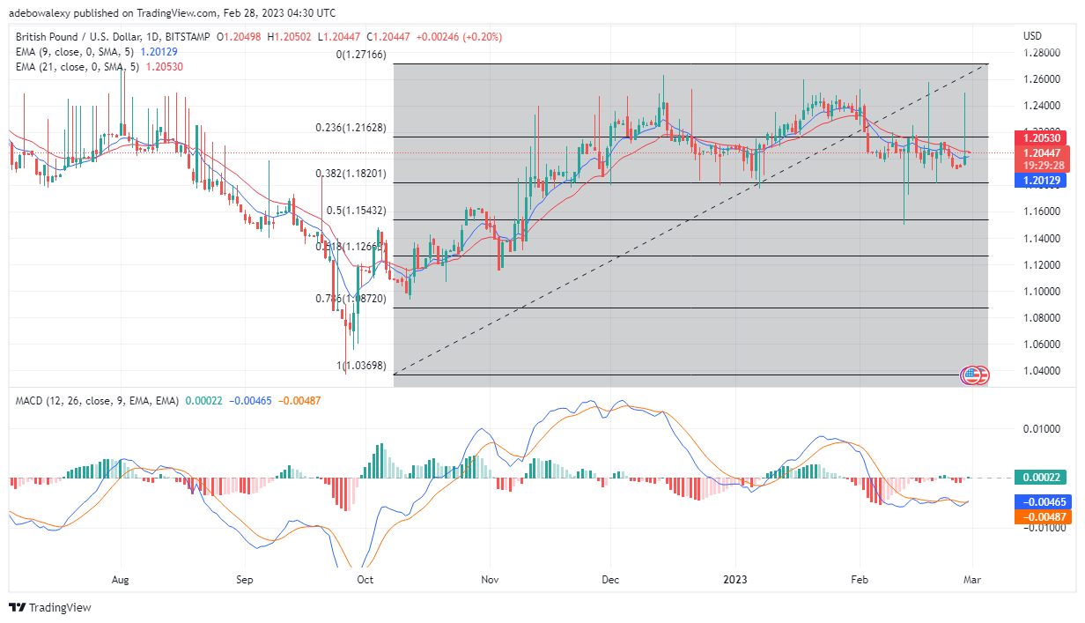Click the 1.20447 current price tag
This screenshot has height=623, width=1085.
point(1043,152)
